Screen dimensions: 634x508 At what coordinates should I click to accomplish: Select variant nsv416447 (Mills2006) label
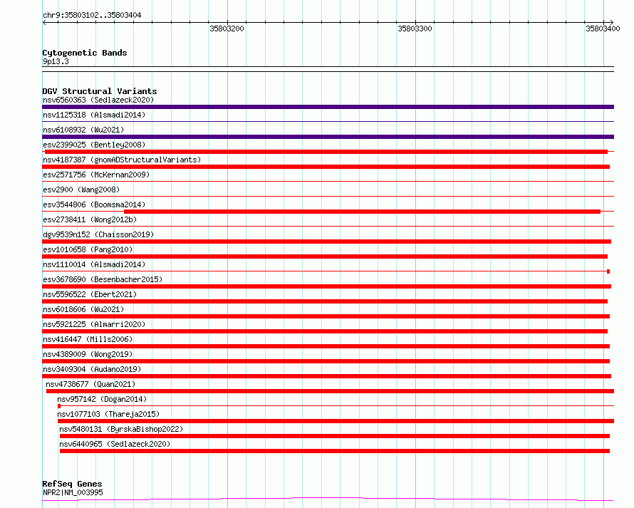(x=88, y=339)
